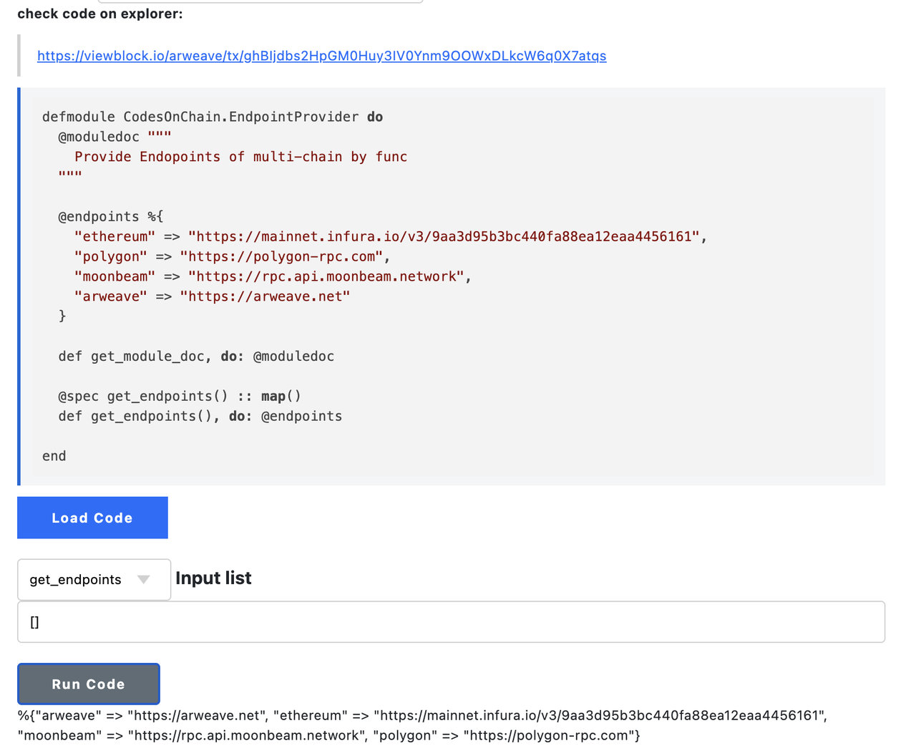916x756 pixels.
Task: Open the viewblock.io arweave transaction link
Action: [x=322, y=56]
